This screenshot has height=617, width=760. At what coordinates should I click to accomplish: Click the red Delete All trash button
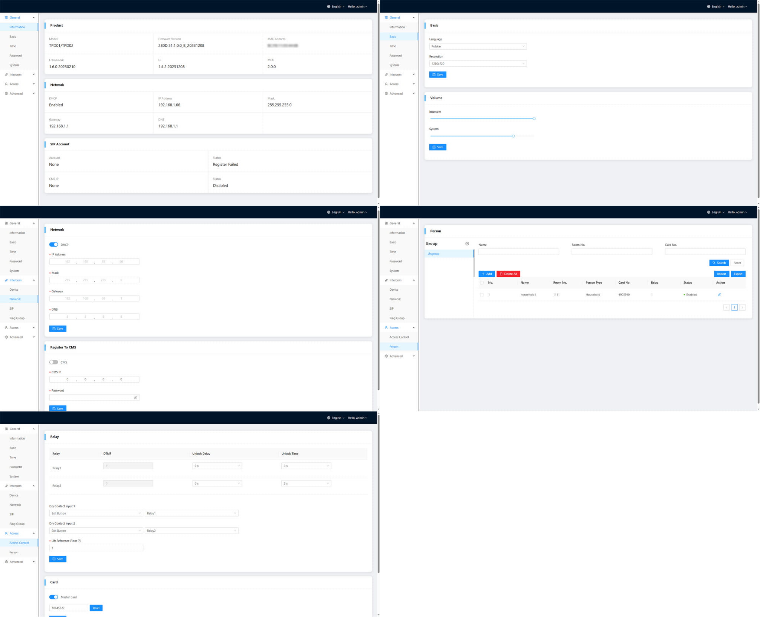pos(508,274)
